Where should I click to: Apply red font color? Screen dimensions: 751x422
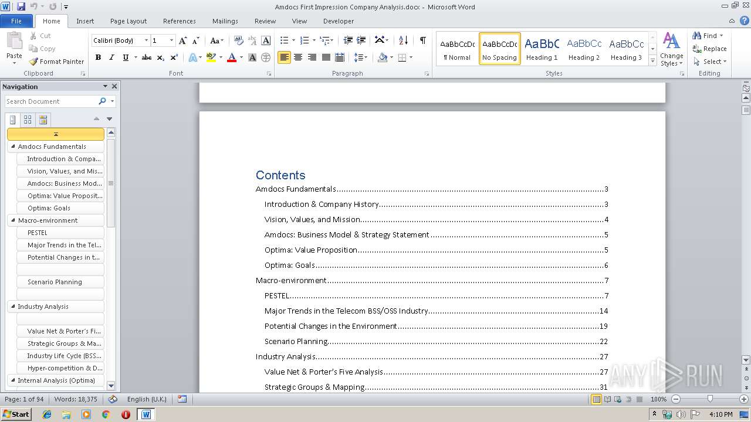pyautogui.click(x=232, y=57)
